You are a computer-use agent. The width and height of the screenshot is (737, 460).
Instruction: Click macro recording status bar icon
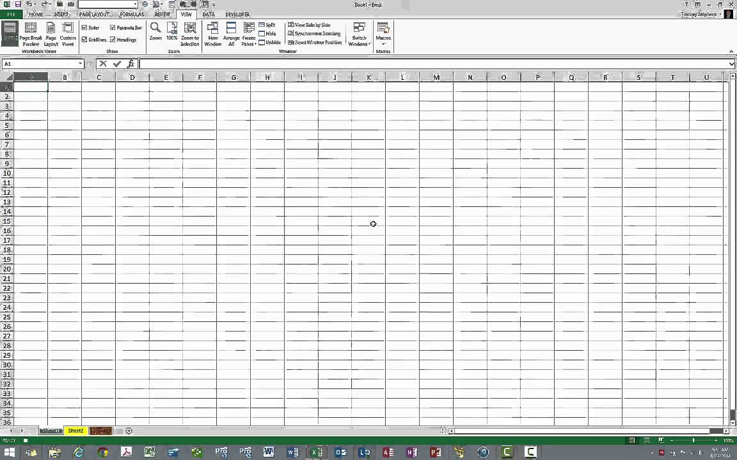26,441
